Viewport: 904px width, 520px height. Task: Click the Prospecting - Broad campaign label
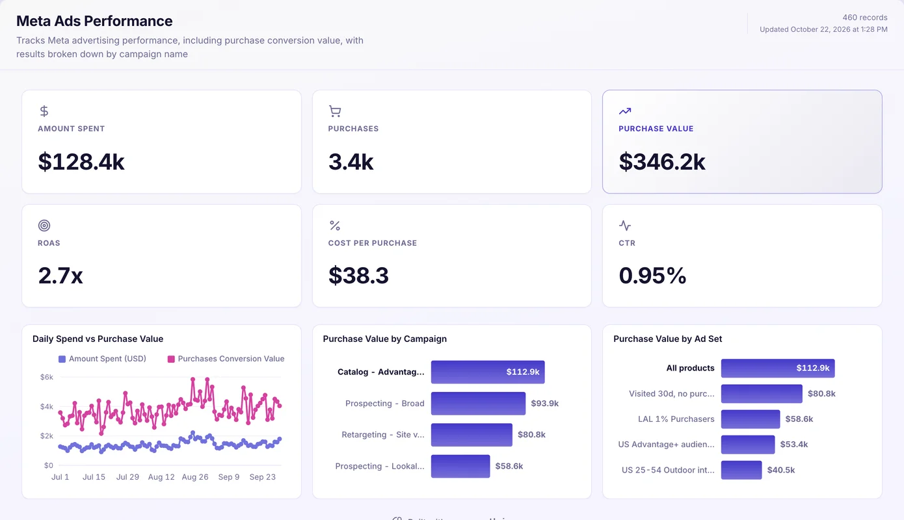[x=385, y=404]
